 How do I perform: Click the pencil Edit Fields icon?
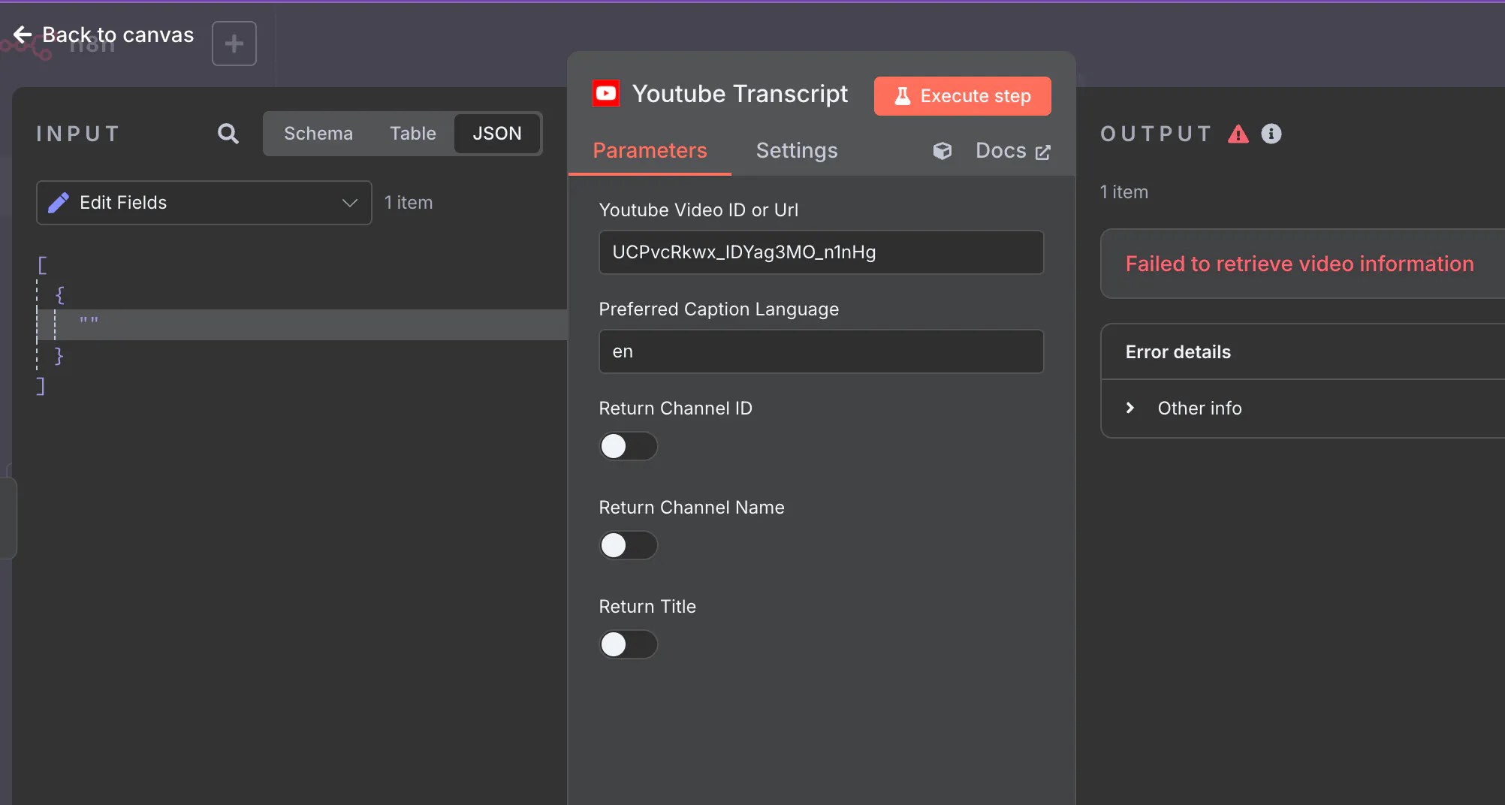(x=59, y=203)
